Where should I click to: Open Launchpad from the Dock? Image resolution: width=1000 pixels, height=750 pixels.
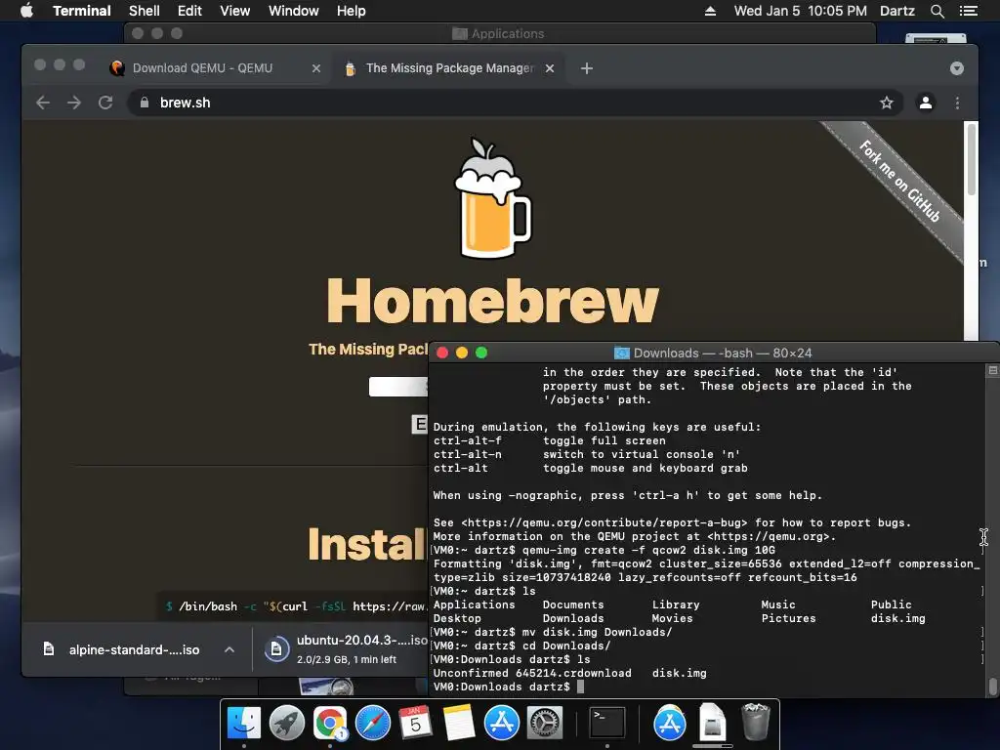pos(287,723)
